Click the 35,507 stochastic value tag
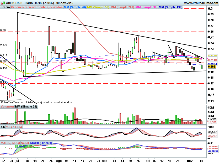This screenshot has height=163, width=219. [x=212, y=132]
